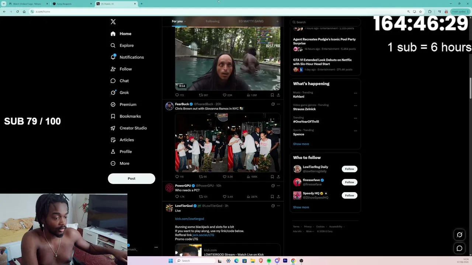Open options for Spence trend
The image size is (472, 265).
355,131
